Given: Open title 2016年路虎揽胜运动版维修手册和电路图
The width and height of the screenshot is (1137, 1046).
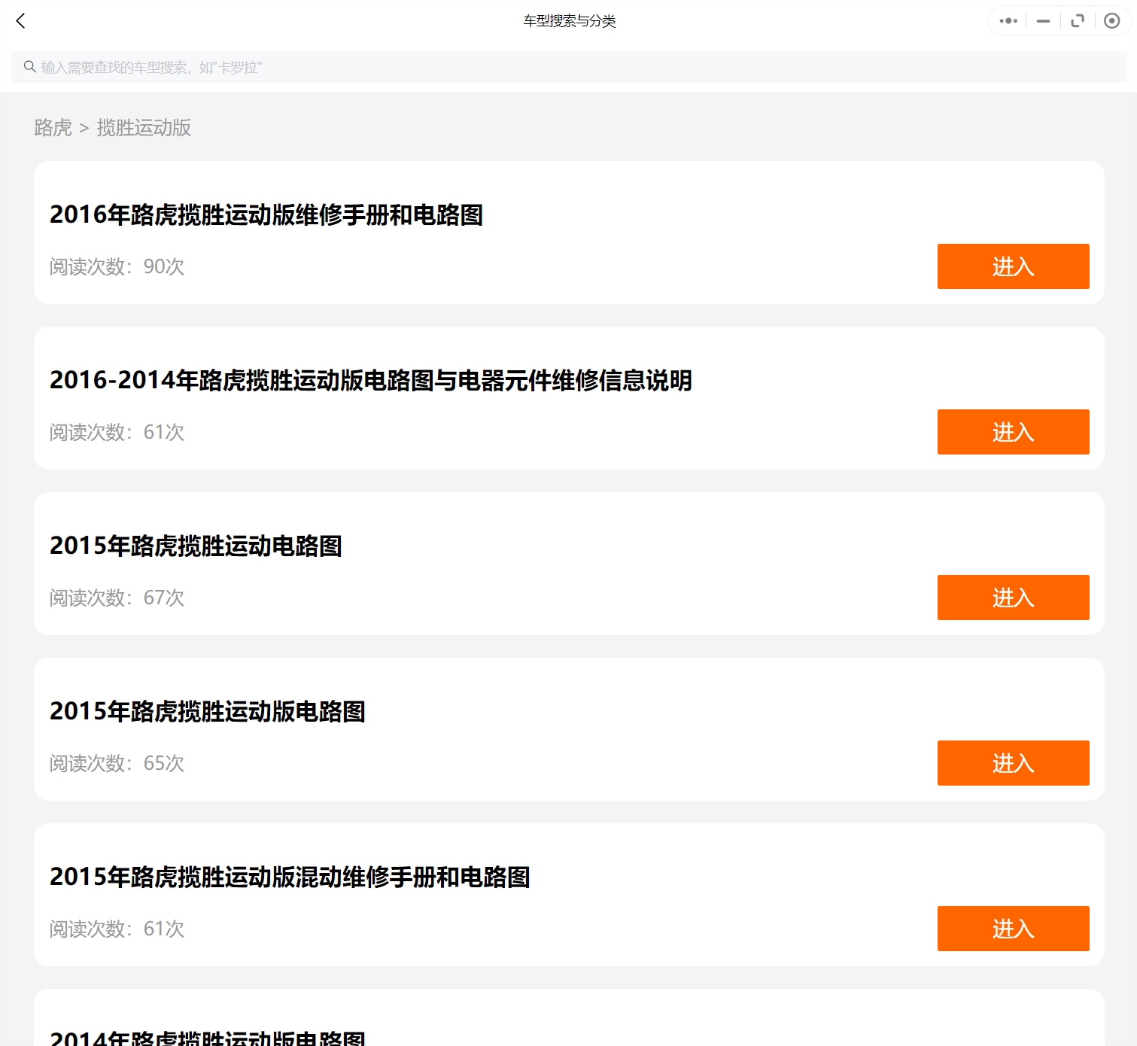Looking at the screenshot, I should tap(266, 215).
